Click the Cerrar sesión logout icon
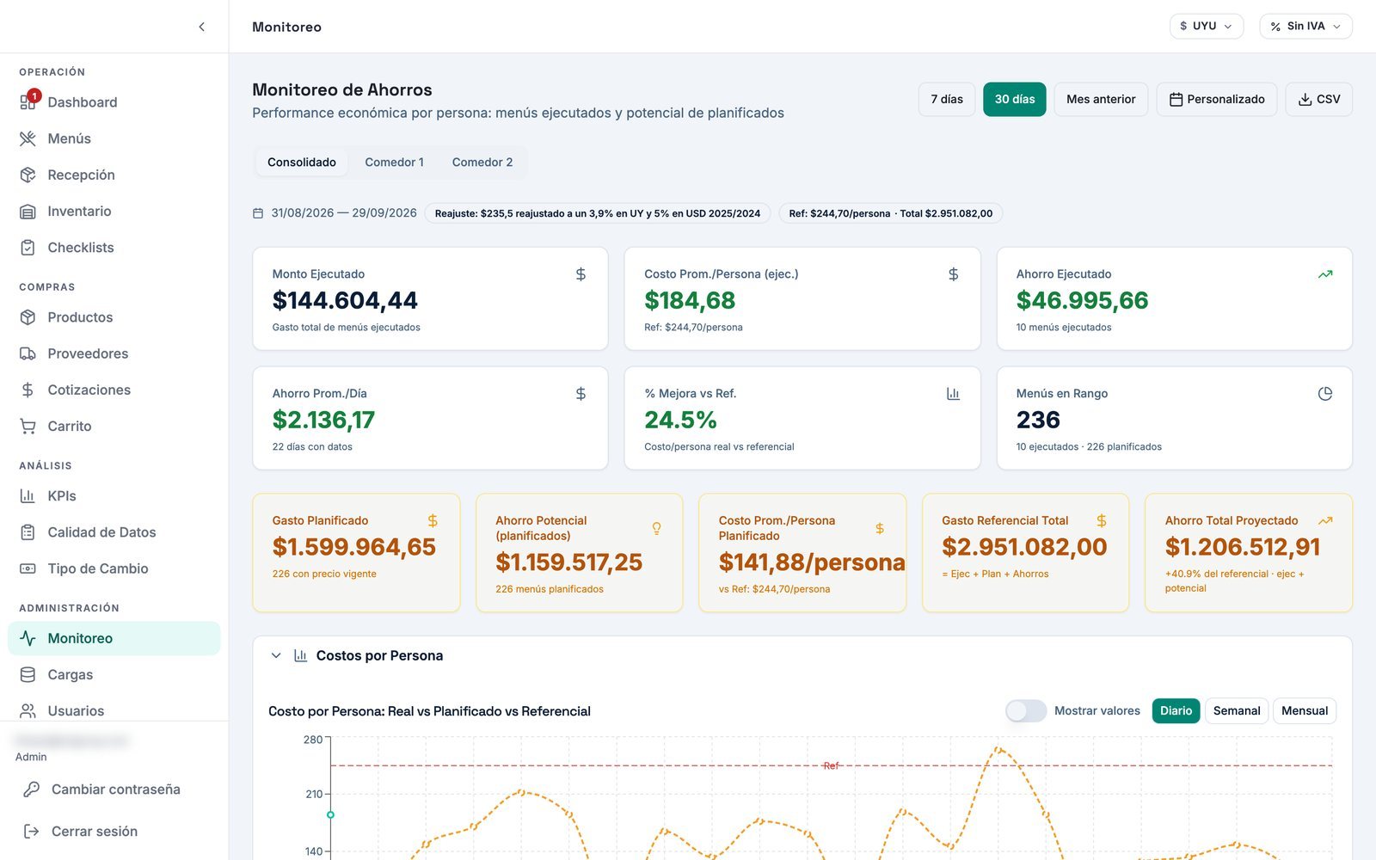This screenshot has height=860, width=1376. point(31,832)
